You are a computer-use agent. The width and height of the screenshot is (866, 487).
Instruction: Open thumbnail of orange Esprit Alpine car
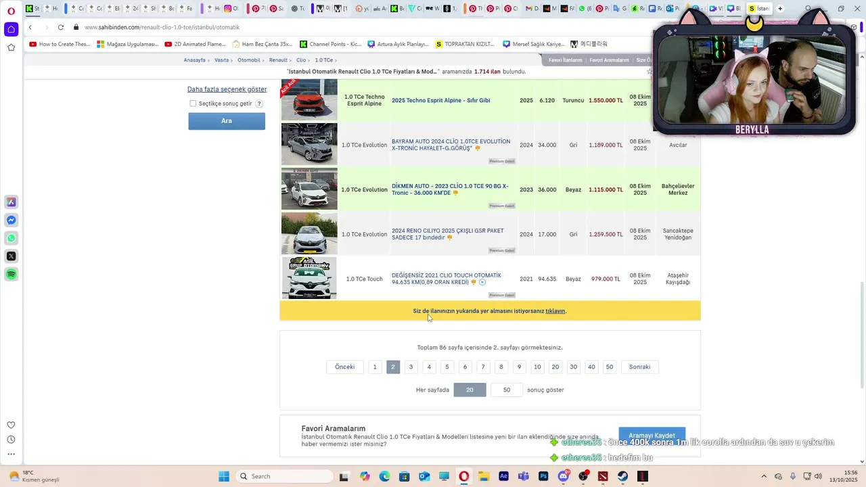tap(309, 100)
